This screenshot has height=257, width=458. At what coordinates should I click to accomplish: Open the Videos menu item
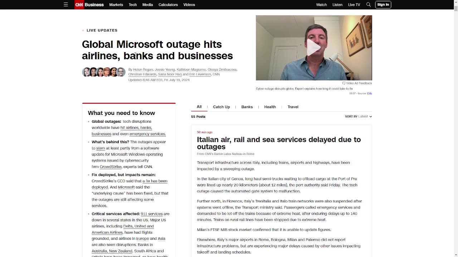189,5
